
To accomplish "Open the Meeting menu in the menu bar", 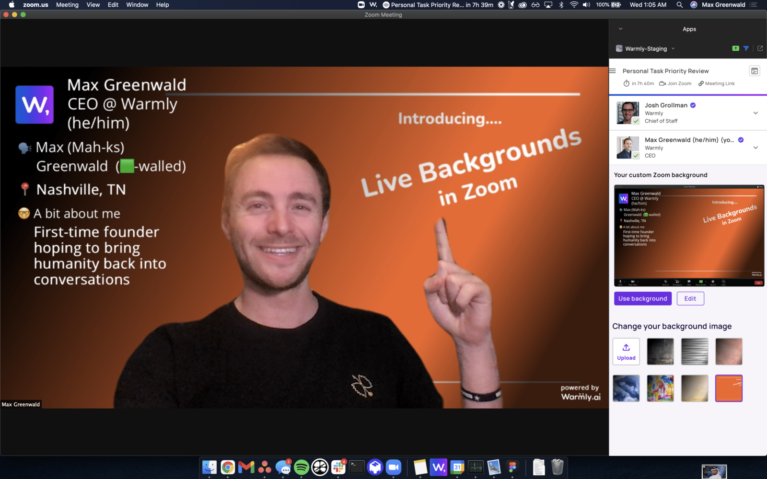I will tap(67, 5).
